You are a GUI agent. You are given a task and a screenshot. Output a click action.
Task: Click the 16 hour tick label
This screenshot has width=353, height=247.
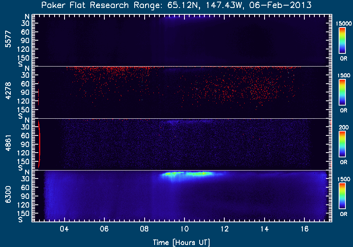click(304, 229)
